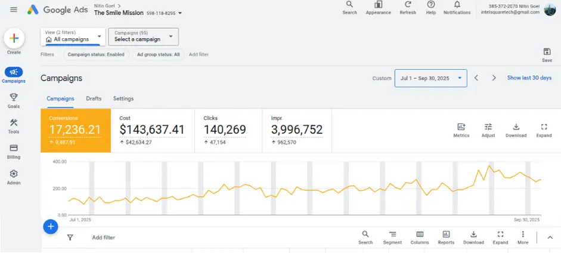Open the hamburger main menu
Viewport: 561px width, 253px height.
click(14, 10)
